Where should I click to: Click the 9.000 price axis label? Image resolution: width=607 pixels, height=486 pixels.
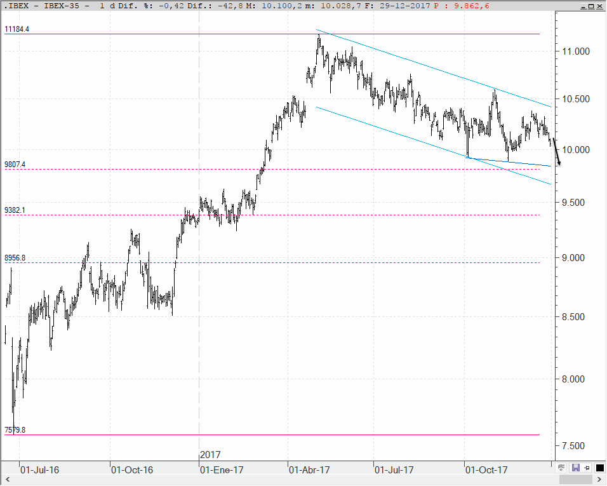pos(573,258)
